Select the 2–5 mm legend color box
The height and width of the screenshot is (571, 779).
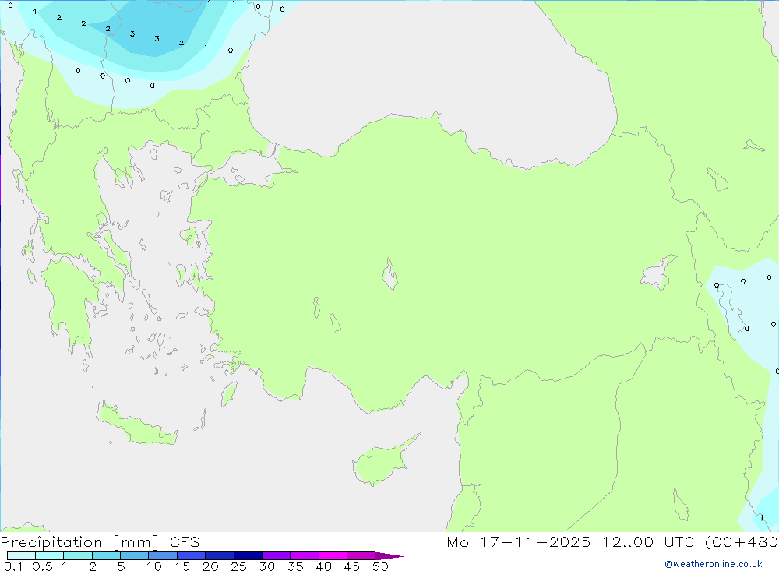click(x=106, y=555)
